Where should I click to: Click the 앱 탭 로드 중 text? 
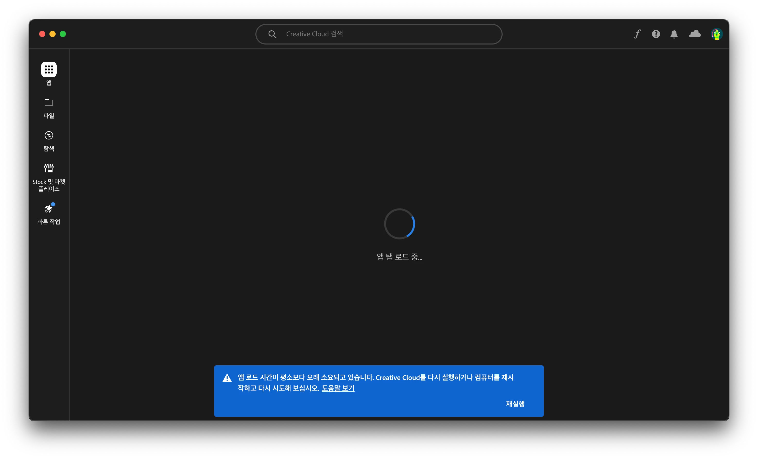tap(399, 257)
